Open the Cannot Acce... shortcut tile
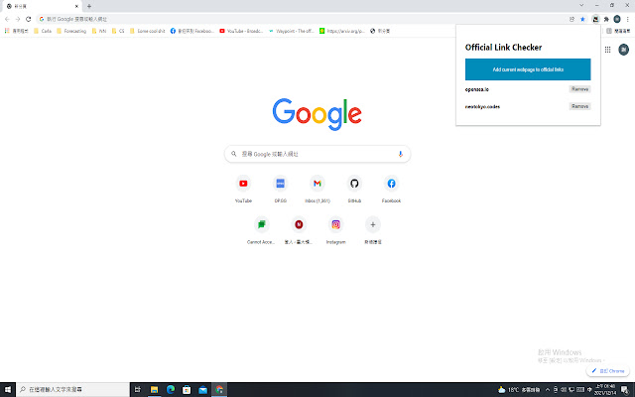The width and height of the screenshot is (635, 397). click(x=262, y=230)
